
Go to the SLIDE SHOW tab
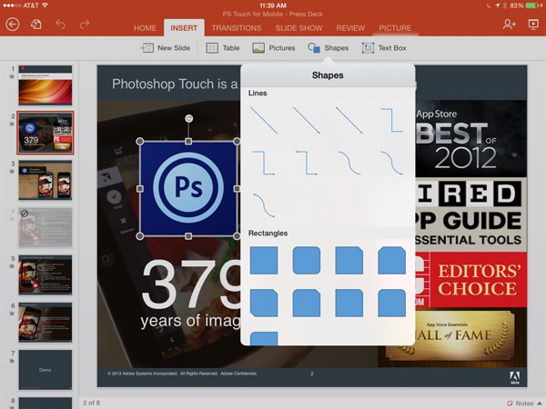click(298, 28)
